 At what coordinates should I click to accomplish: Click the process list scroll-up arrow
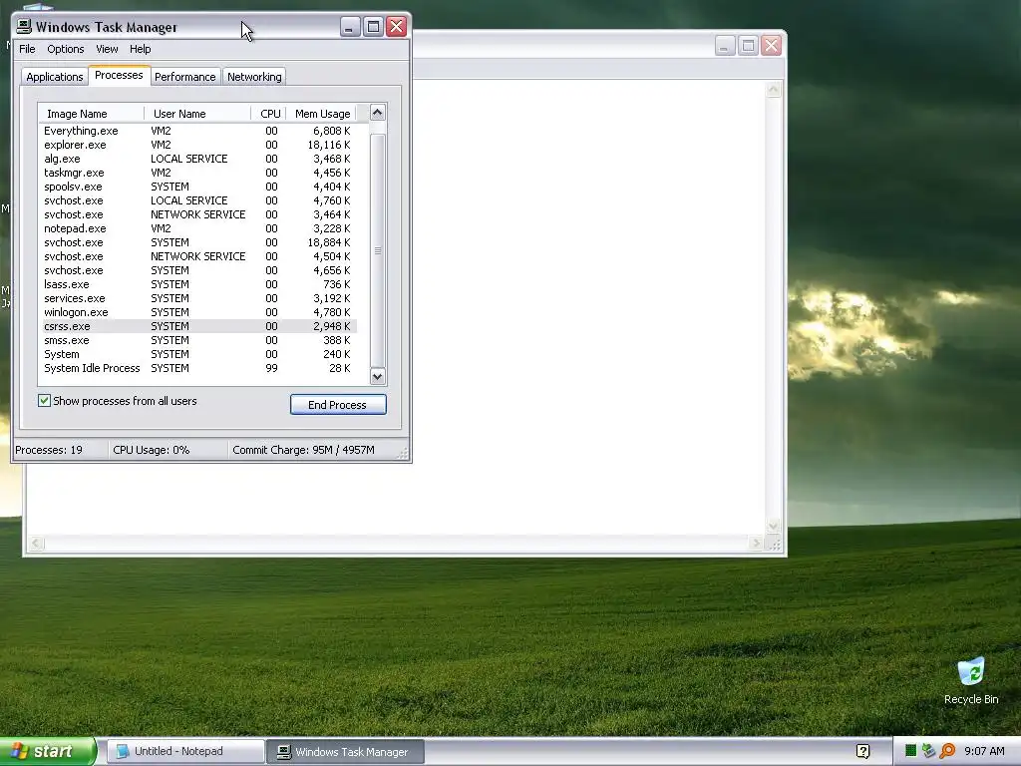377,113
